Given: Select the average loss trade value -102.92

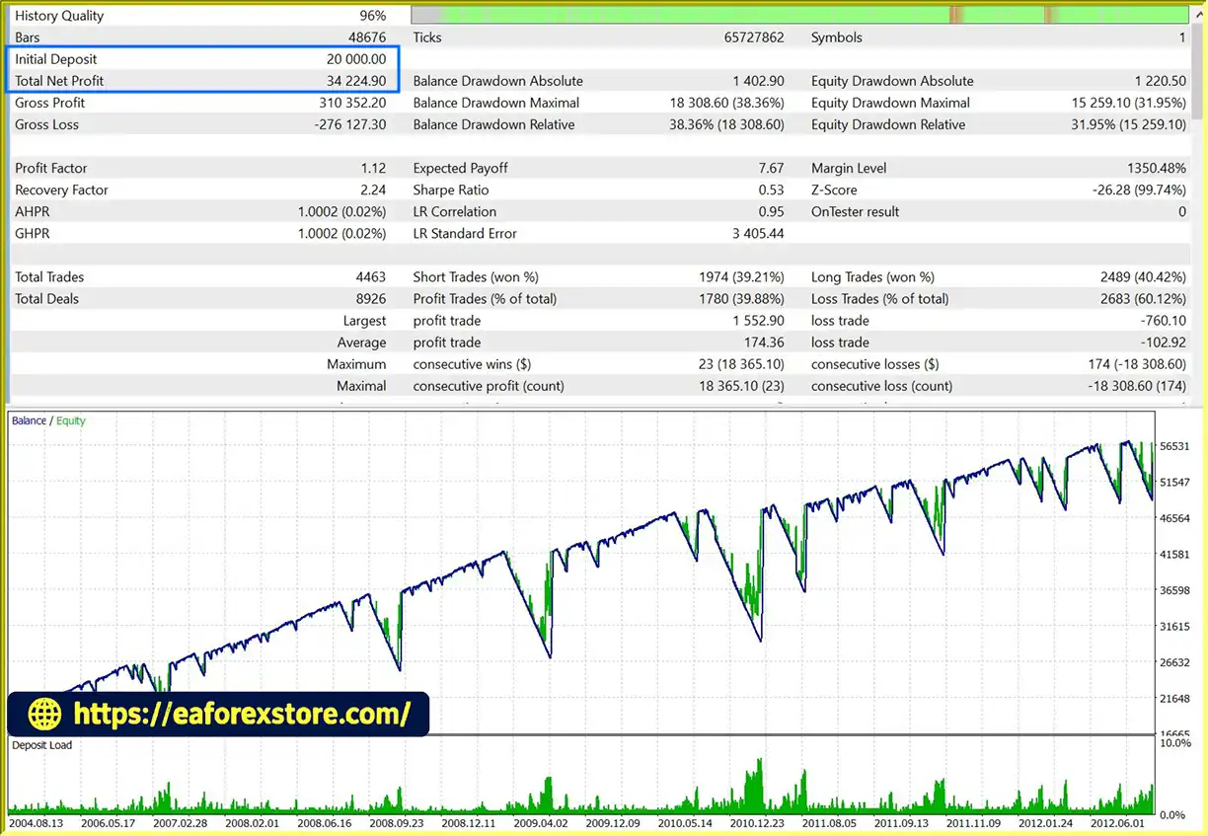Looking at the screenshot, I should [x=1164, y=342].
